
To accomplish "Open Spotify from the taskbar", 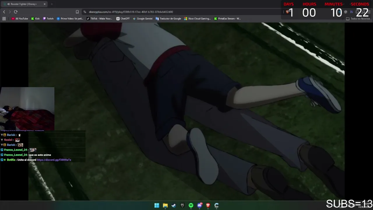I will point(191,205).
